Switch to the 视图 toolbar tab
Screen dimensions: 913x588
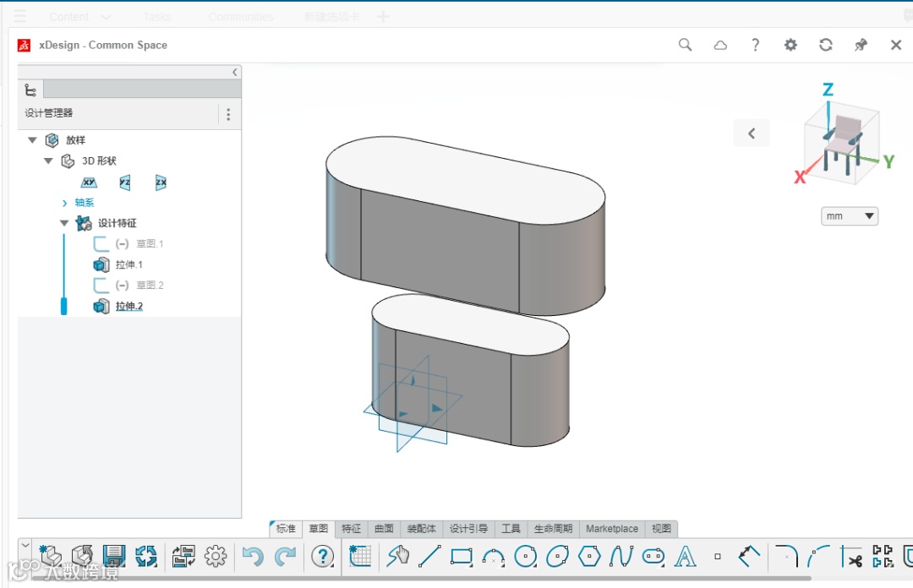(661, 529)
